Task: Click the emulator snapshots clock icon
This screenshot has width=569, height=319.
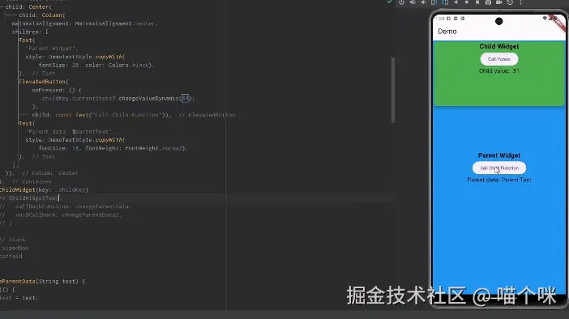Action: (x=510, y=2)
